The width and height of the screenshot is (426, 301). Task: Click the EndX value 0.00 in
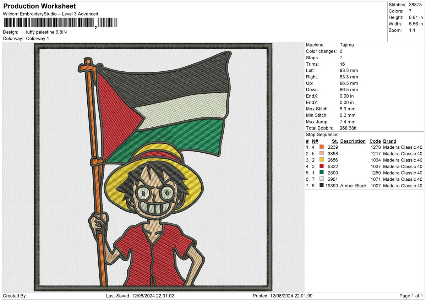(346, 96)
